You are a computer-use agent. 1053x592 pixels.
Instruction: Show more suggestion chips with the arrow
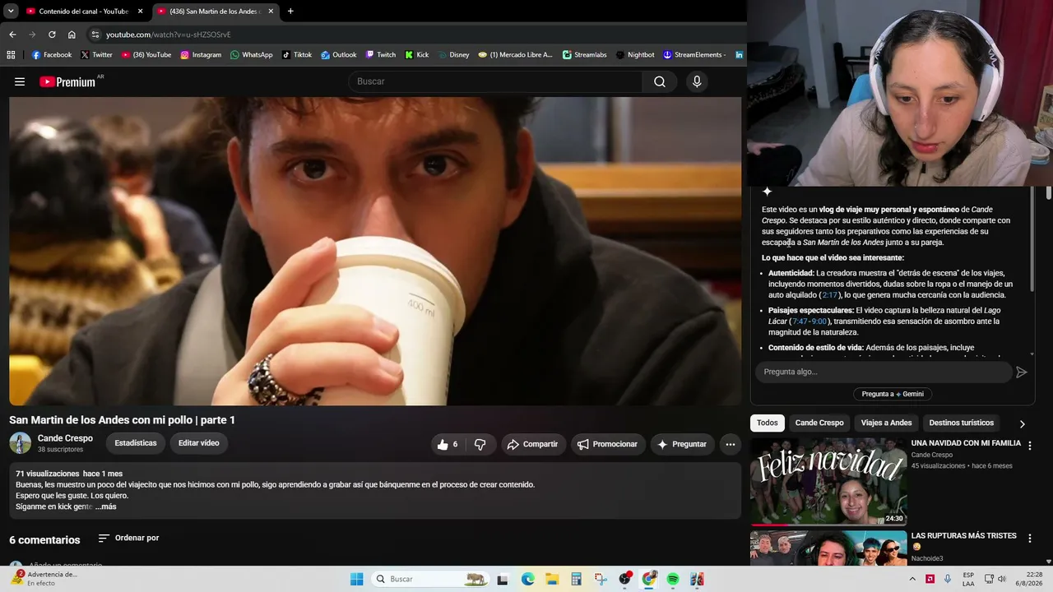coord(1022,423)
